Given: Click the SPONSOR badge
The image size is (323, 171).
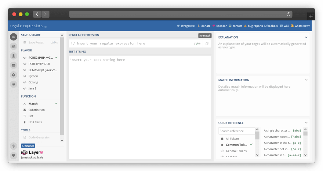Looking at the screenshot, I should click(28, 146).
